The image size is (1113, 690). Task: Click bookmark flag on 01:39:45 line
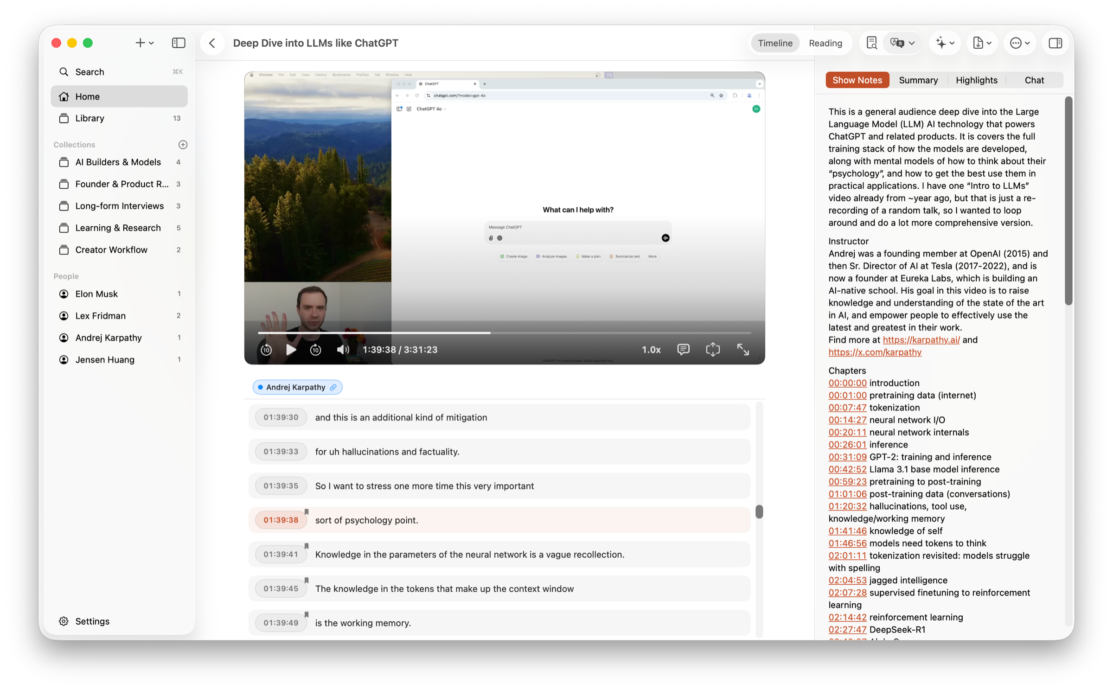(307, 581)
